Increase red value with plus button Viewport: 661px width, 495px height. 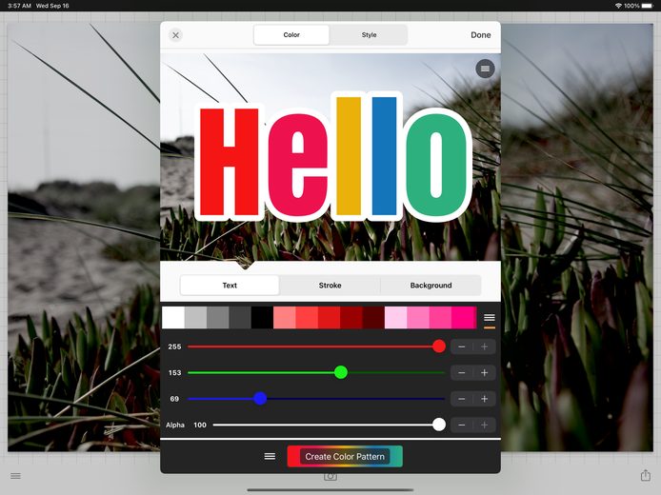point(485,346)
